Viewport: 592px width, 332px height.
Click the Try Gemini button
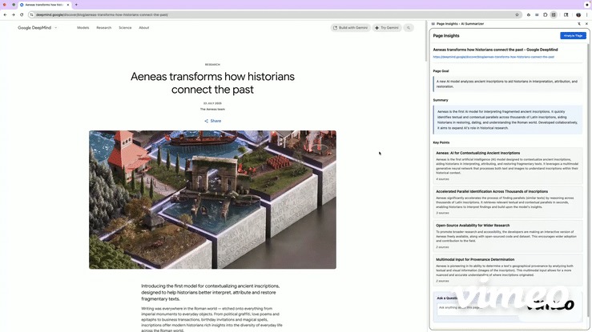[x=387, y=28]
